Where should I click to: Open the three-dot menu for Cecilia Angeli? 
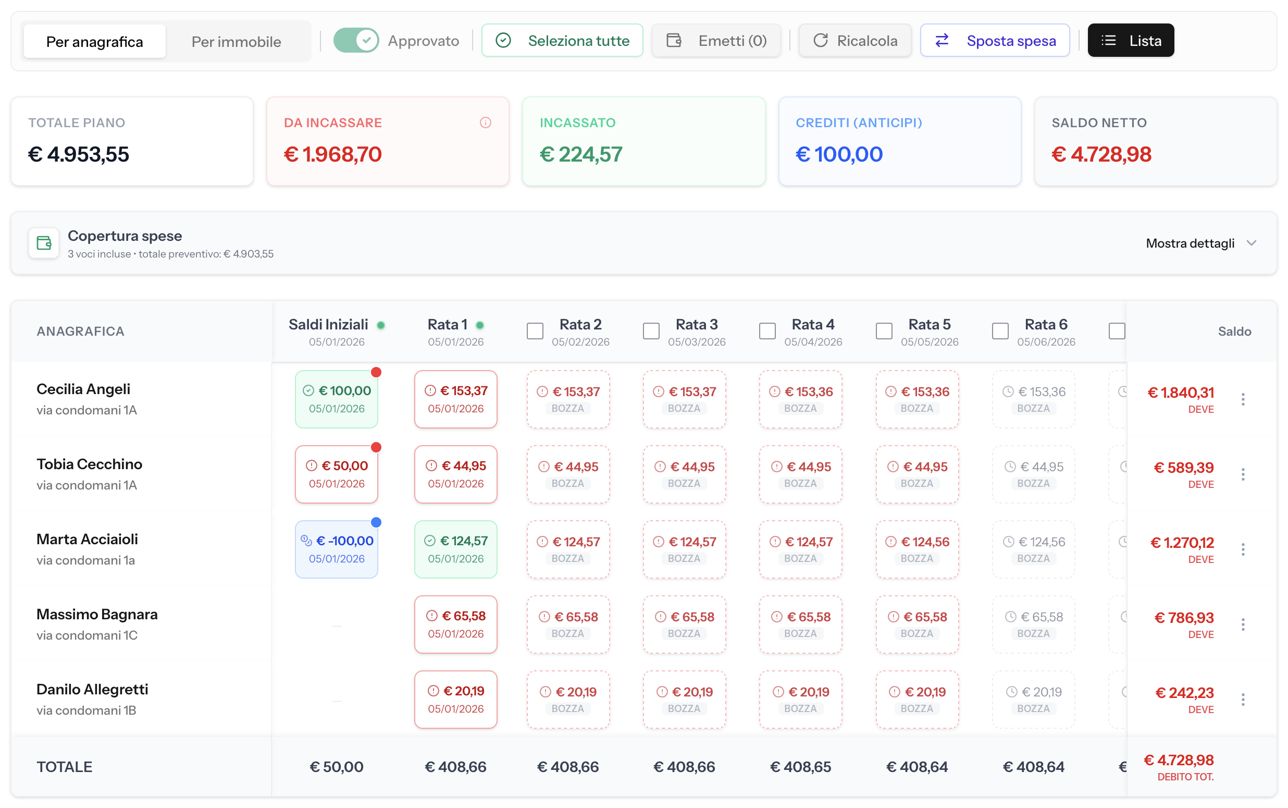click(1243, 399)
